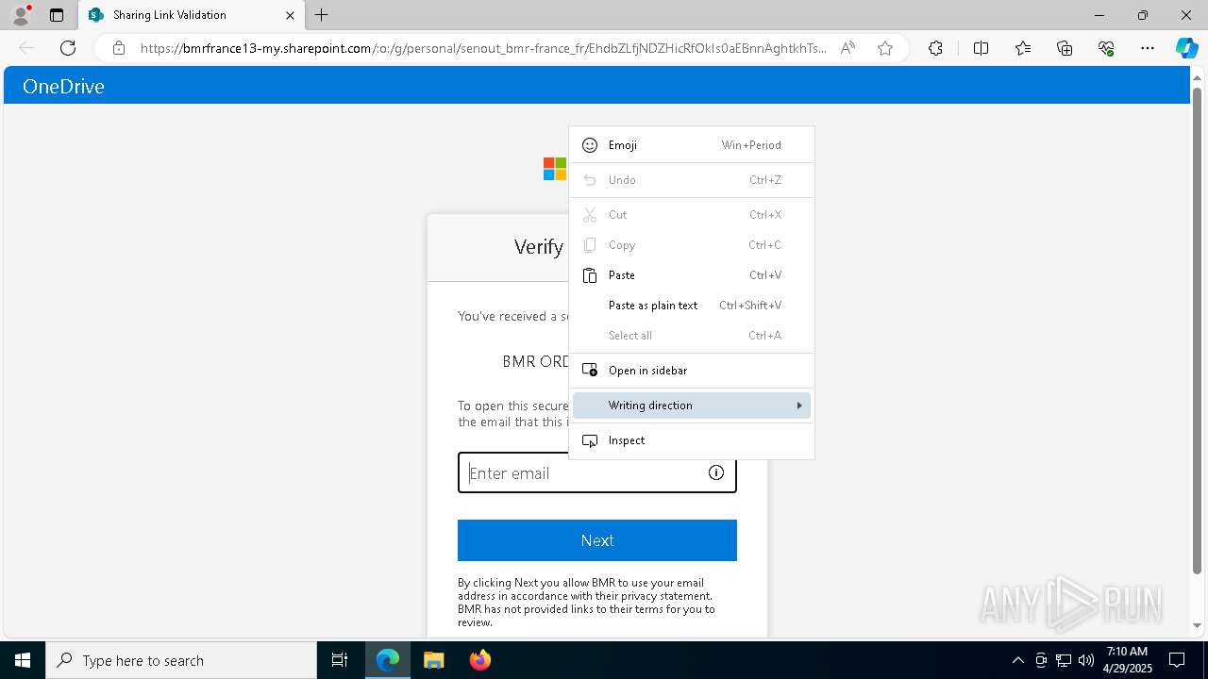Open the Favorites list icon
Screen dimensions: 1208x679
pyautogui.click(x=1023, y=48)
